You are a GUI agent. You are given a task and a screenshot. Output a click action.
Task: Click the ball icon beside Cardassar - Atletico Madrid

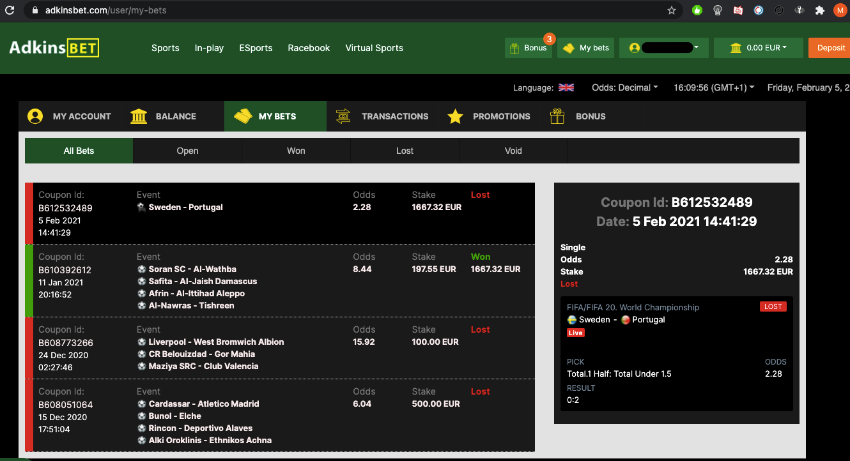141,404
